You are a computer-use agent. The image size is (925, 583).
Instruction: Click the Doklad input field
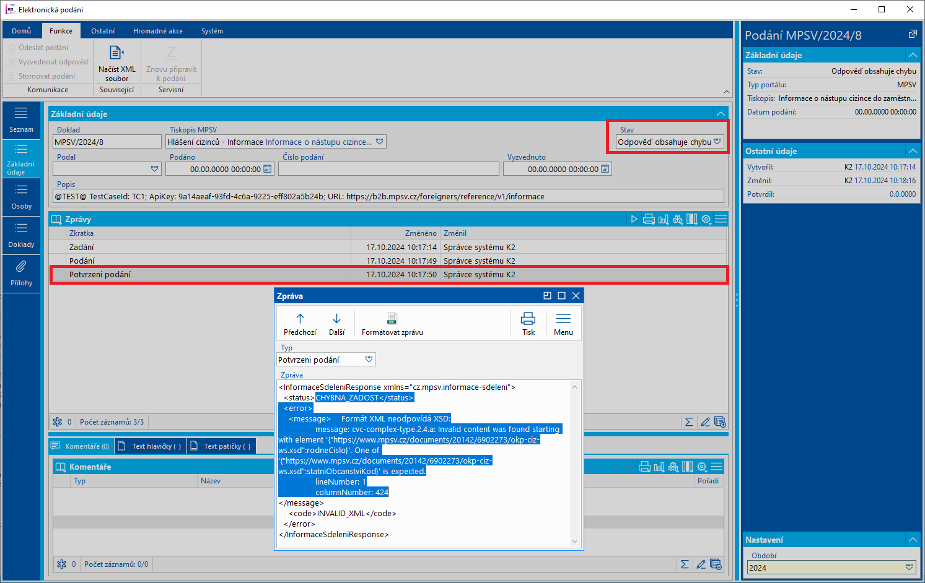(107, 142)
